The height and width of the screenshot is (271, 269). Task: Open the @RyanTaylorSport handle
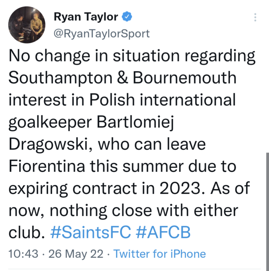pos(101,34)
